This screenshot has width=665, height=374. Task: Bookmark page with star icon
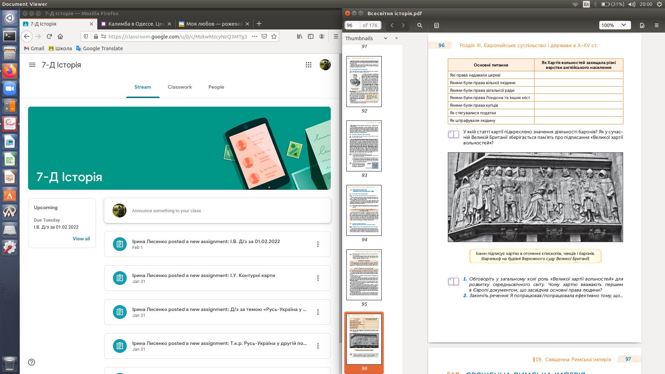click(274, 36)
